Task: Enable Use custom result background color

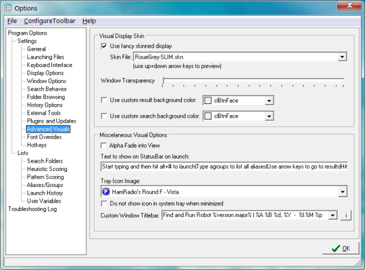Action: [105, 100]
